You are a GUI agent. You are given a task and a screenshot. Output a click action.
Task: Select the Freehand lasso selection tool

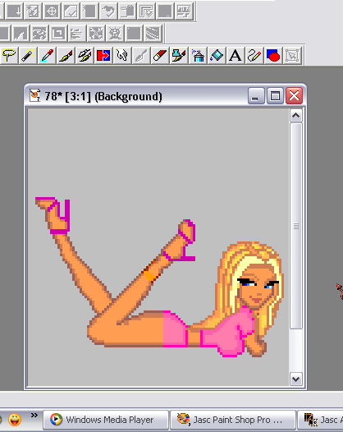(x=9, y=55)
